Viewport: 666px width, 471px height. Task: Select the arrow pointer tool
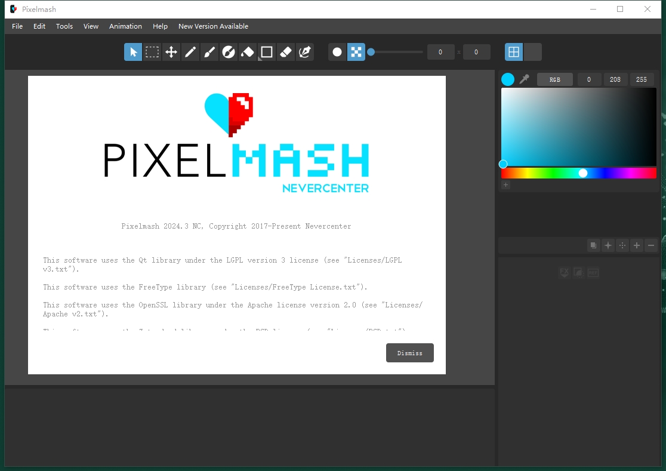[x=133, y=53]
